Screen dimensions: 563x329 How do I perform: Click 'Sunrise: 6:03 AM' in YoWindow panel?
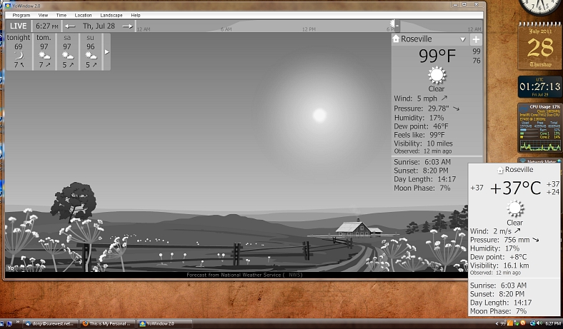(x=422, y=162)
